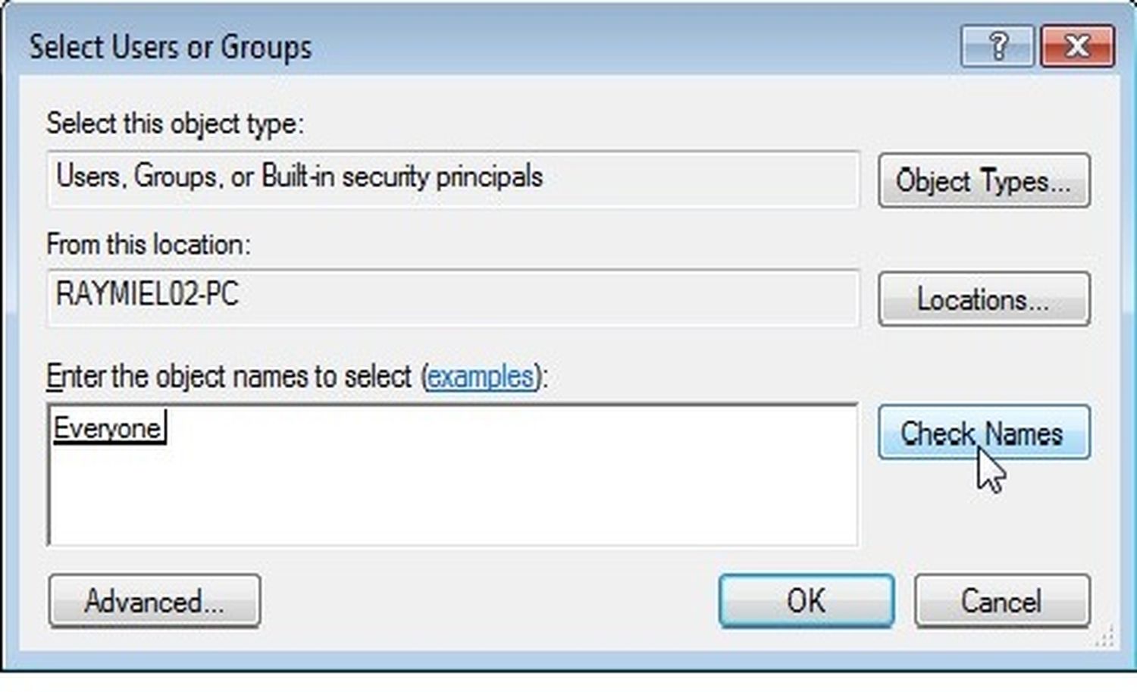The image size is (1137, 692).
Task: Cancel the user selection dialog
Action: pyautogui.click(x=1002, y=601)
